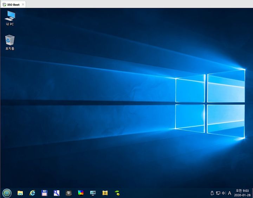Open the blue floppy disk taskbar app
This screenshot has width=253, height=198.
pos(44,193)
